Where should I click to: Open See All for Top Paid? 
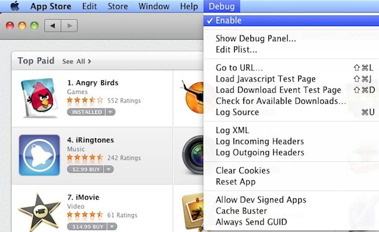click(76, 62)
